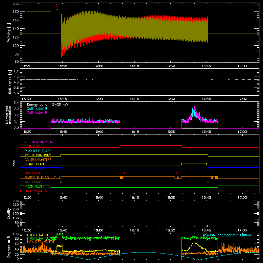Screen dimensions: 263x263
Task: Click the Degrees or % axis title
Action: point(9,246)
